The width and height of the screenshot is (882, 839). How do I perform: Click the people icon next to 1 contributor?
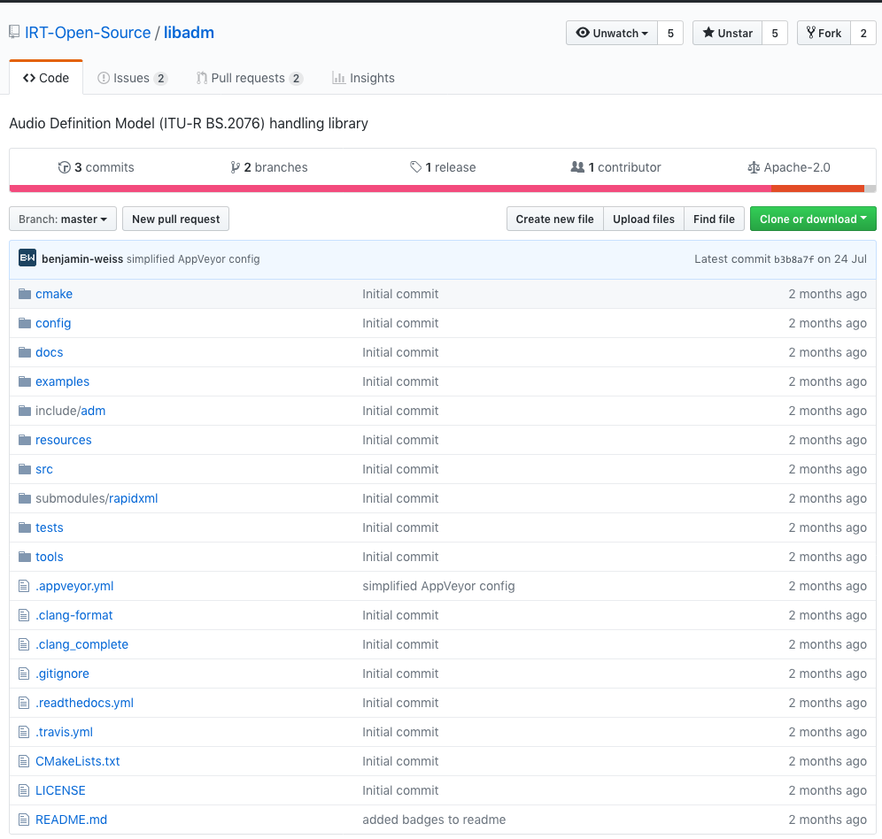pyautogui.click(x=577, y=167)
